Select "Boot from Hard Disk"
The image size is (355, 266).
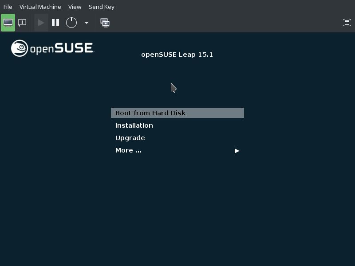point(150,113)
